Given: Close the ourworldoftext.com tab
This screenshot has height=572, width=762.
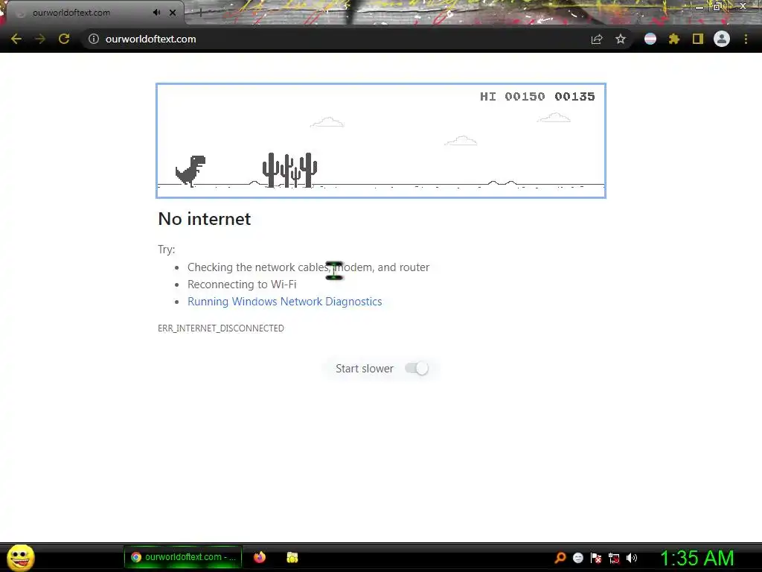Looking at the screenshot, I should pyautogui.click(x=173, y=13).
